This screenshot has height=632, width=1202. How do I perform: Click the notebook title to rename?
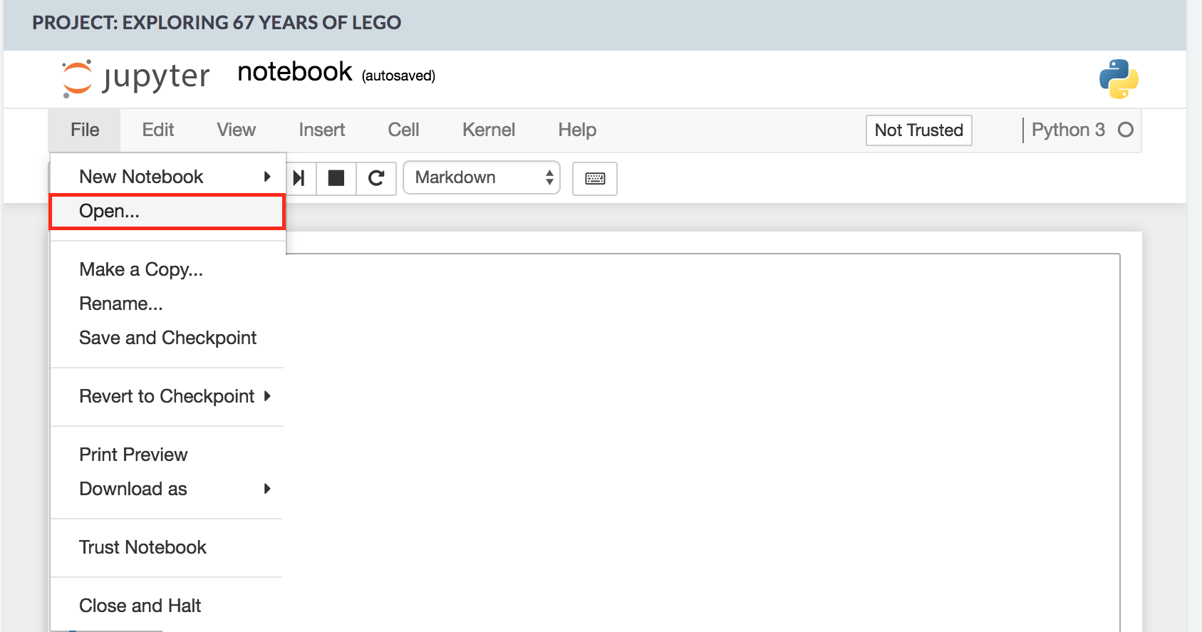click(x=294, y=72)
